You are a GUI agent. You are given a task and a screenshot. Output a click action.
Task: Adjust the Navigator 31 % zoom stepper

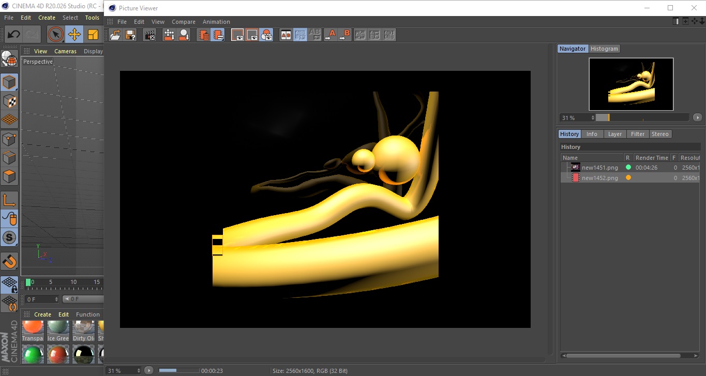click(593, 118)
